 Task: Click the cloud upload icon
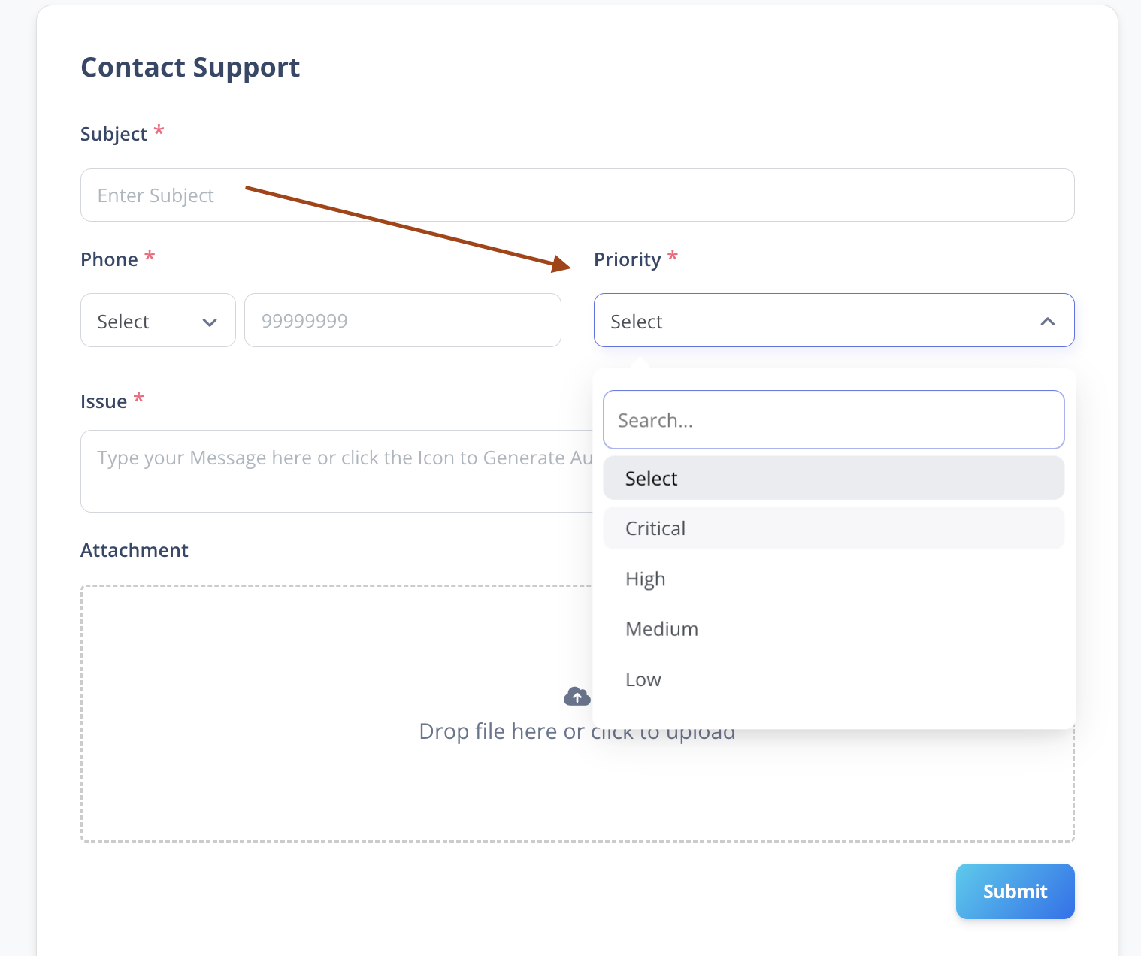point(577,697)
